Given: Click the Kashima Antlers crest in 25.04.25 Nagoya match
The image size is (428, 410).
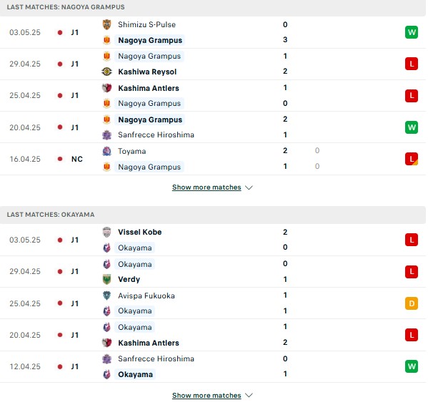Looking at the screenshot, I should 106,88.
